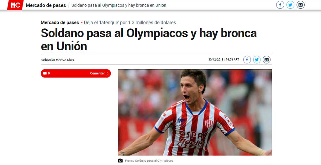Open the Franco Soldano celebration photo
Image resolution: width=321 pixels, height=165 pixels.
[x=195, y=112]
